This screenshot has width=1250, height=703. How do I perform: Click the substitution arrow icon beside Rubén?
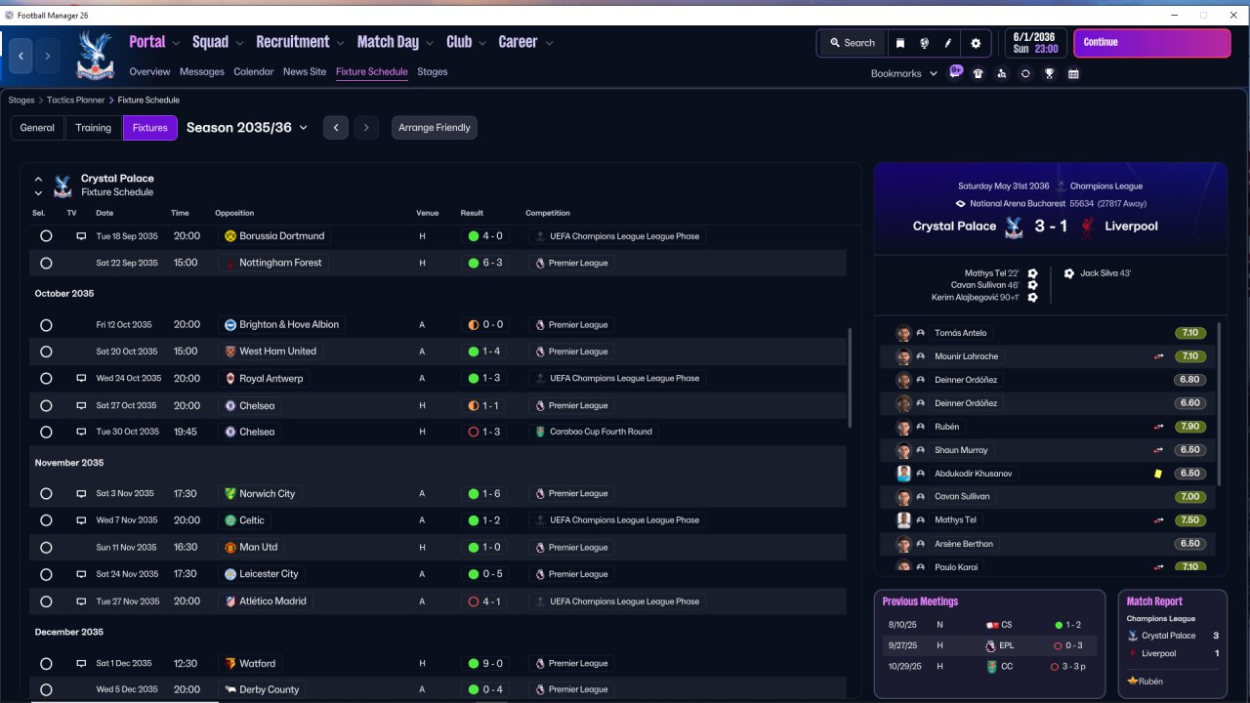pyautogui.click(x=1158, y=427)
